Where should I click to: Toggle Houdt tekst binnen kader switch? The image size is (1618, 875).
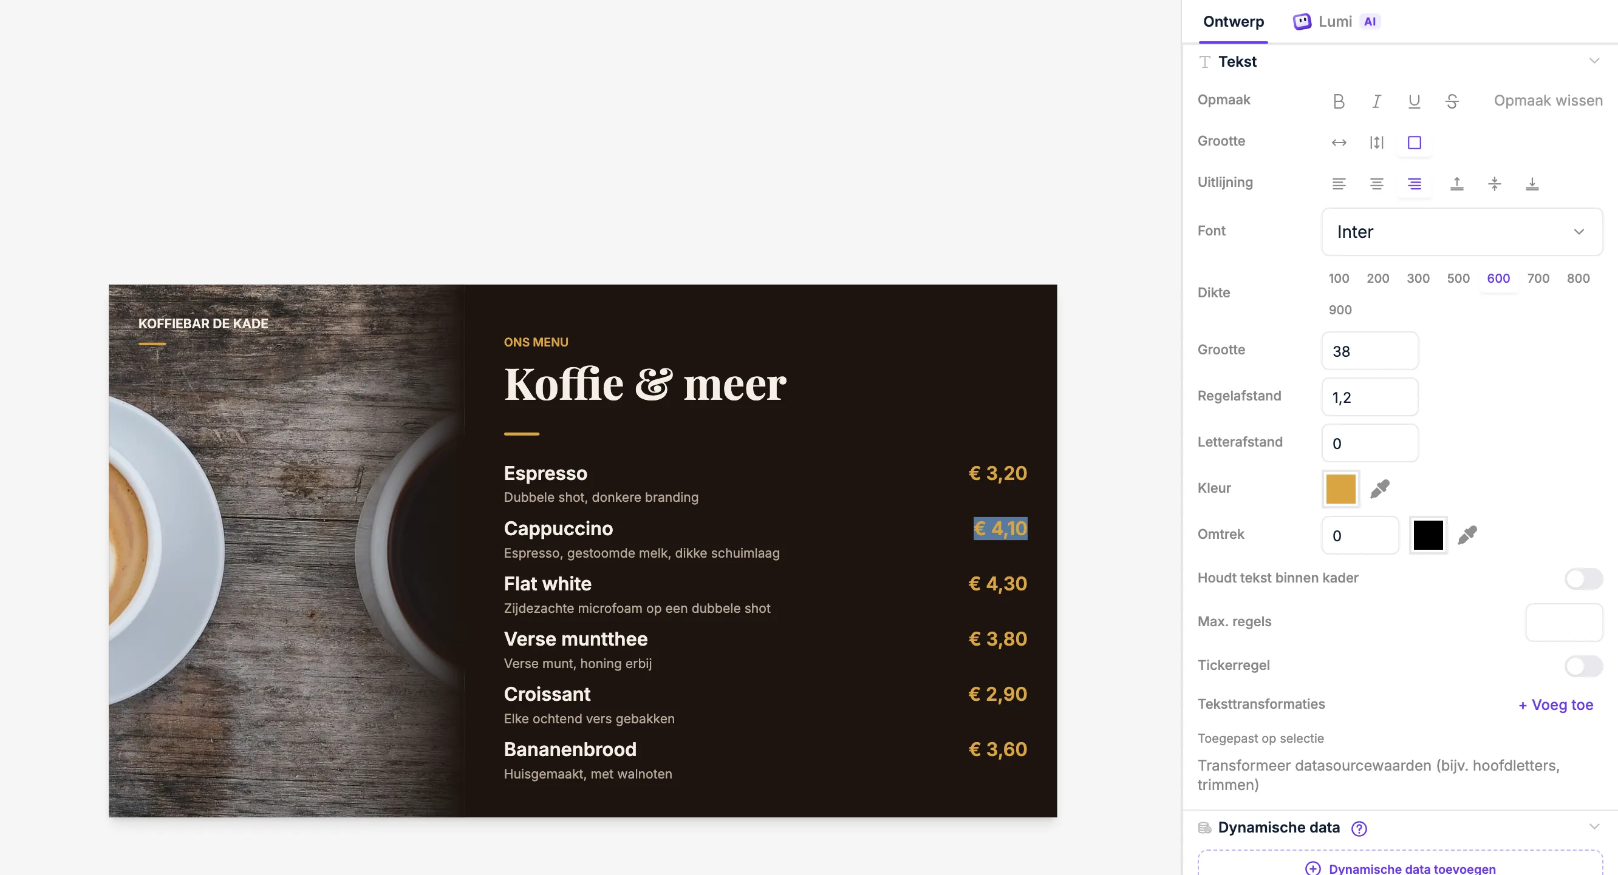pos(1583,578)
